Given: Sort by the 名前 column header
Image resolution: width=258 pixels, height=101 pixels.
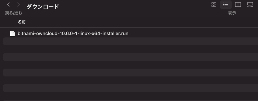Looking at the screenshot, I should click(x=22, y=22).
